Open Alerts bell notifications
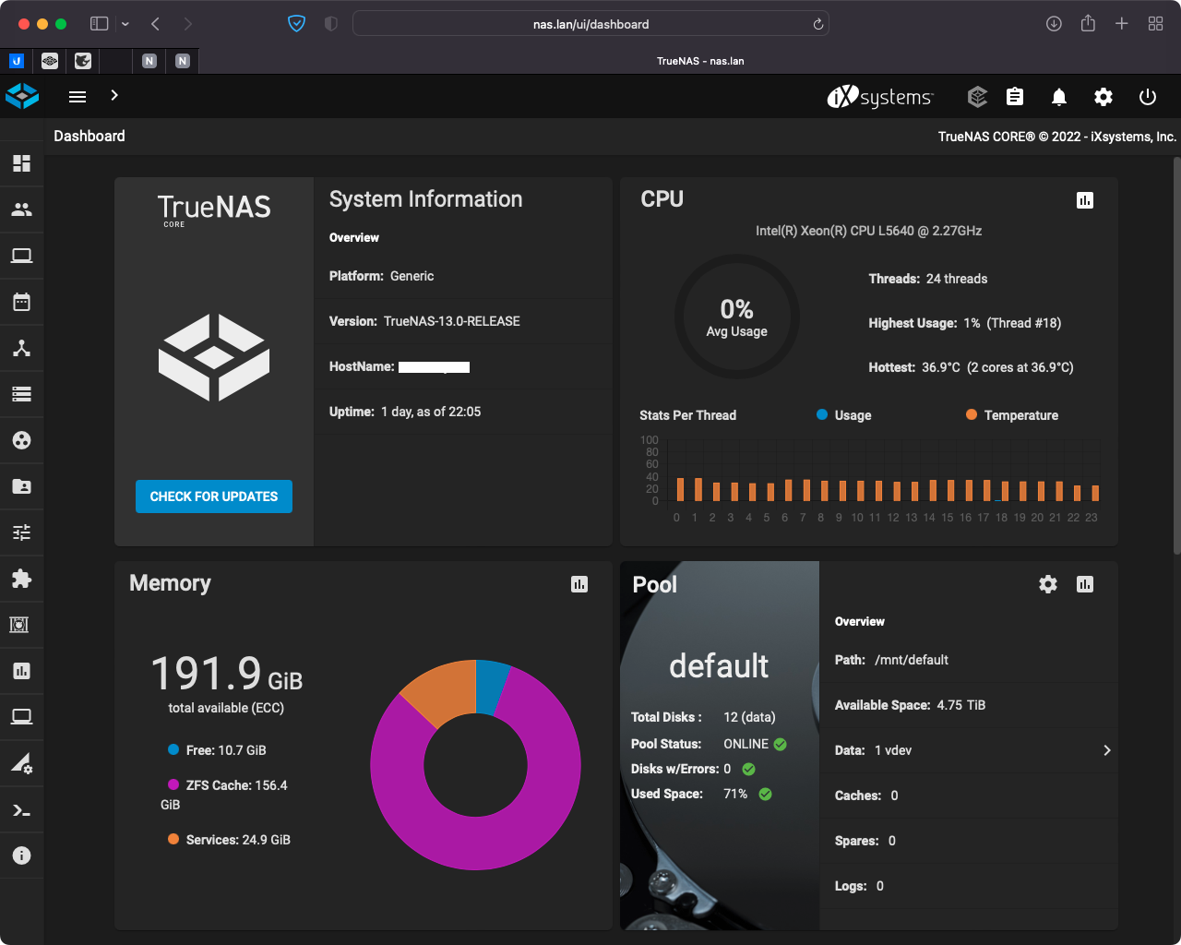The height and width of the screenshot is (945, 1181). [1059, 96]
